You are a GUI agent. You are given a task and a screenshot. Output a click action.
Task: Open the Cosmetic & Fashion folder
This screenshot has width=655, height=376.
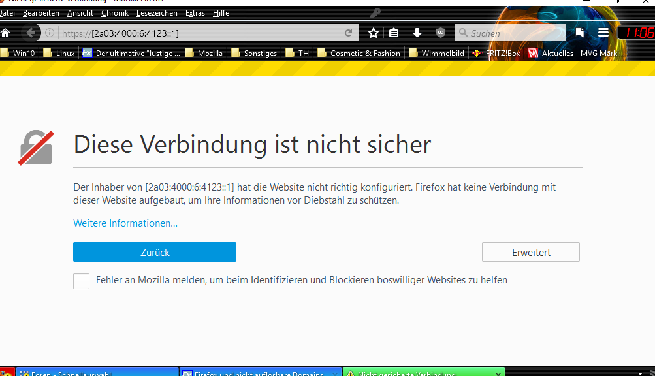point(359,53)
